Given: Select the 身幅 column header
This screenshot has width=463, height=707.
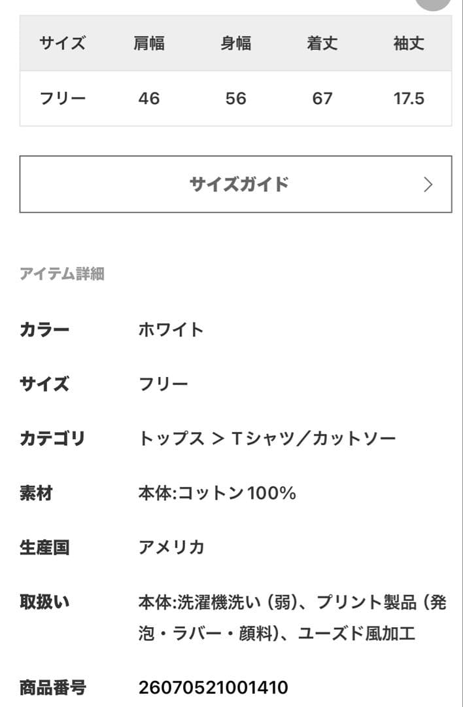Looking at the screenshot, I should coord(235,44).
